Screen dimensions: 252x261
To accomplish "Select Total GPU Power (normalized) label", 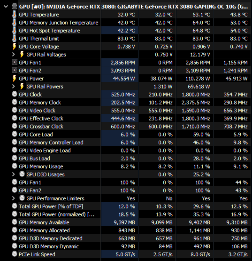I will point(57,214).
